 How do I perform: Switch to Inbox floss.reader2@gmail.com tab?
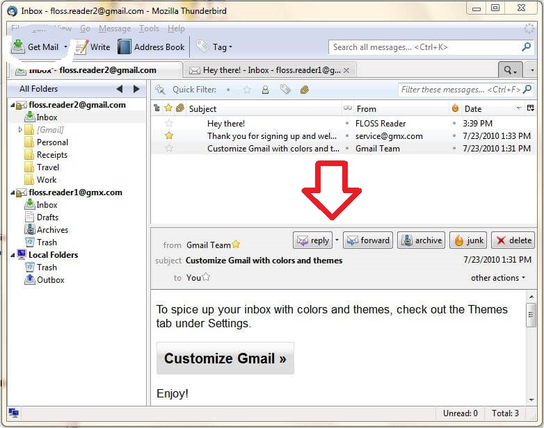[x=95, y=70]
